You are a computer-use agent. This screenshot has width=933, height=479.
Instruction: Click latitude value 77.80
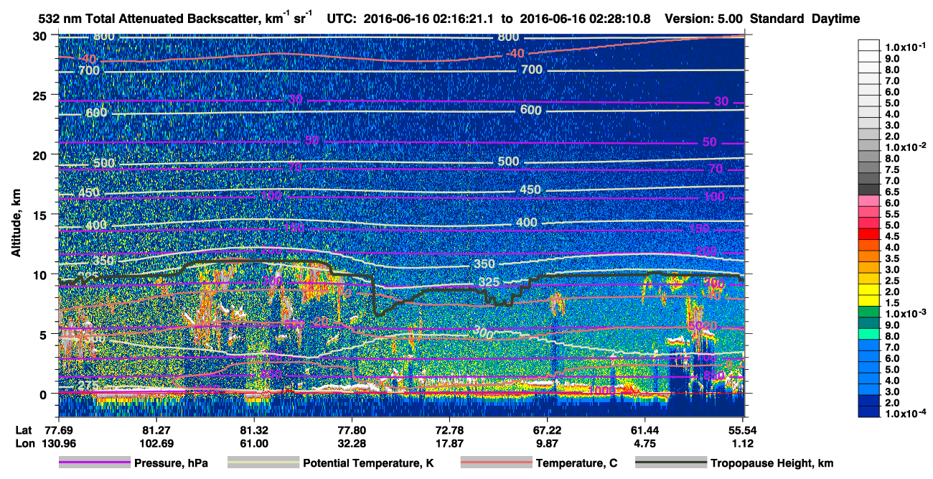pos(351,429)
